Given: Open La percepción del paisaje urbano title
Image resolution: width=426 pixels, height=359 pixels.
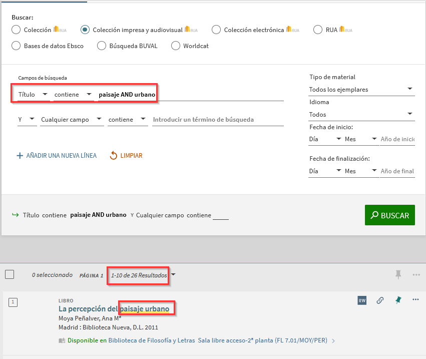Looking at the screenshot, I should pyautogui.click(x=114, y=309).
